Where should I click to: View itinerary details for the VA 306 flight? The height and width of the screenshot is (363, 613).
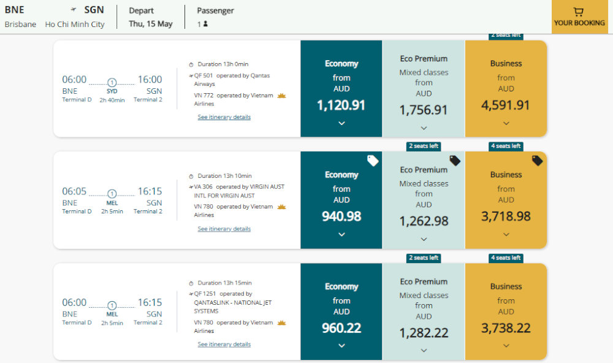coord(224,229)
